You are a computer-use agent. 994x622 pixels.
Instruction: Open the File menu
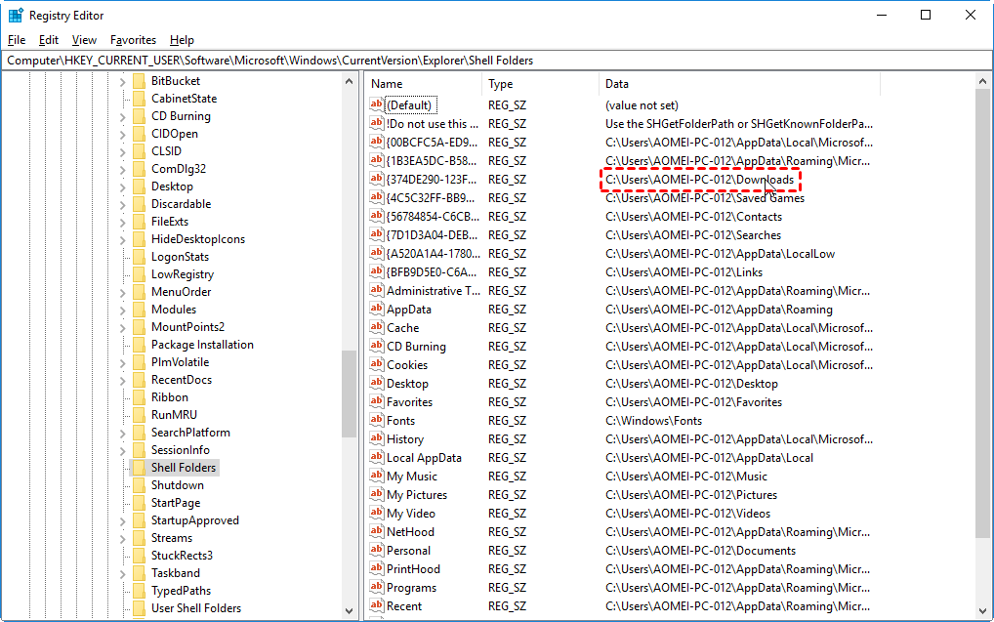point(17,40)
